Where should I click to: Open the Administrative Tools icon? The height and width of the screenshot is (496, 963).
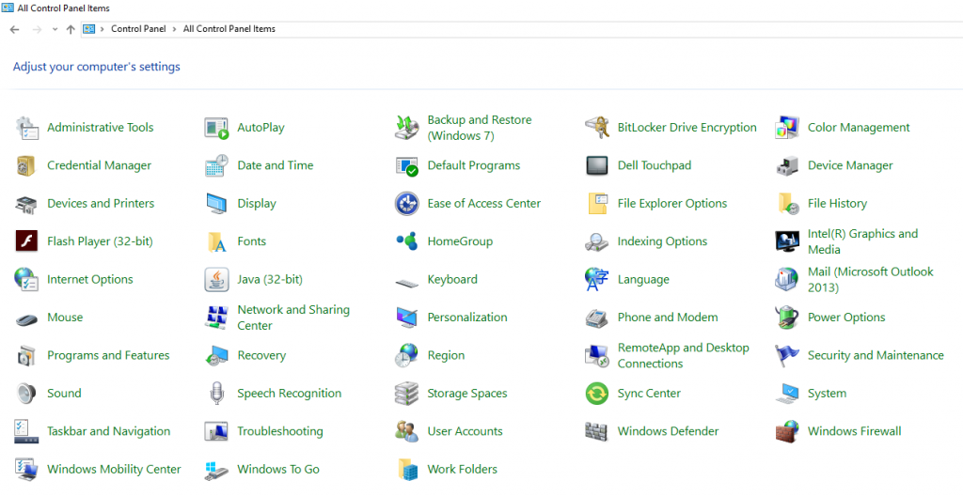tap(26, 128)
